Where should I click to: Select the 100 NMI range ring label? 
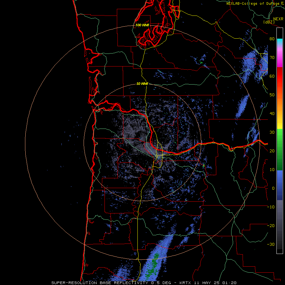(142, 25)
